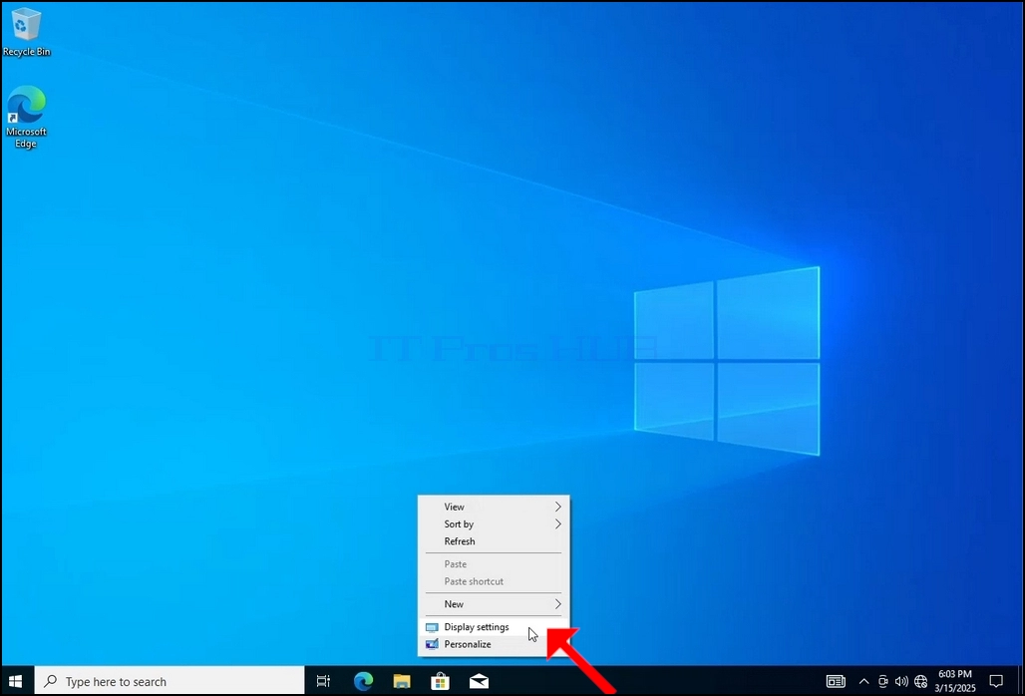The width and height of the screenshot is (1025, 696).
Task: Open the Mail app from the taskbar
Action: point(480,682)
